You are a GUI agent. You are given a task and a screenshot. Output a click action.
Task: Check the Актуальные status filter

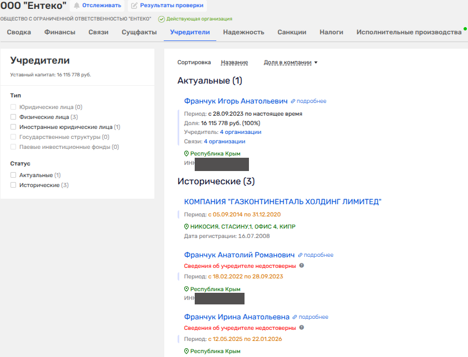coord(13,175)
